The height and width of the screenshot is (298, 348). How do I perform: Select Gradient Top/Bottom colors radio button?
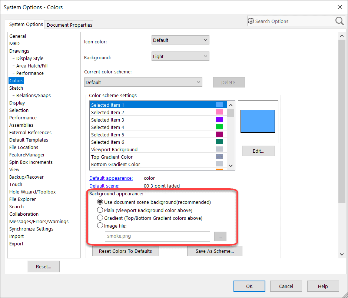100,218
